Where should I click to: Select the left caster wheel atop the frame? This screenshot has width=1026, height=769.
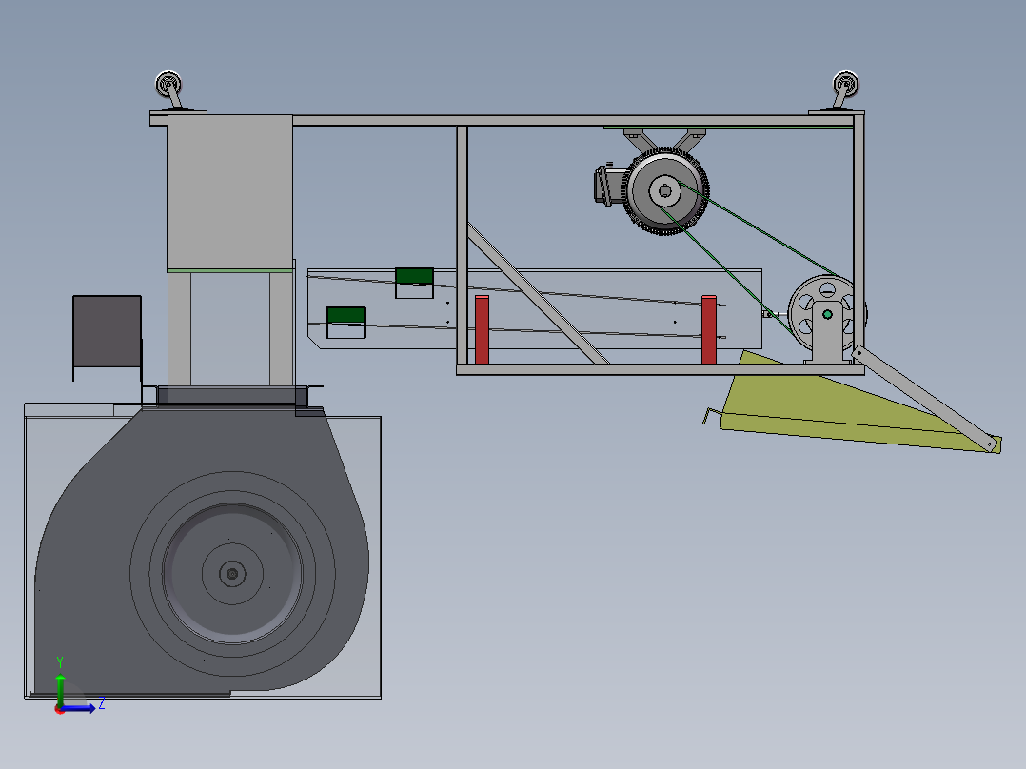169,83
